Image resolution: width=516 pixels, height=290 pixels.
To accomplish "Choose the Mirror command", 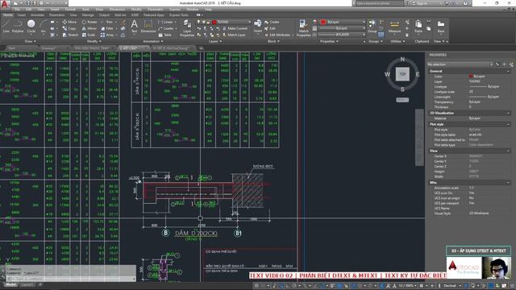I will (89, 29).
